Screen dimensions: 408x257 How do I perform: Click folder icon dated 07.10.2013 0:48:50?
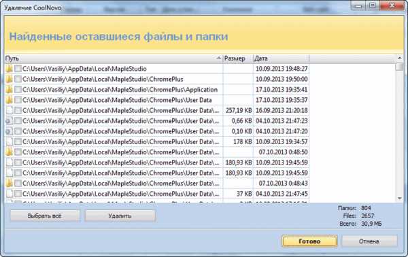click(x=9, y=152)
